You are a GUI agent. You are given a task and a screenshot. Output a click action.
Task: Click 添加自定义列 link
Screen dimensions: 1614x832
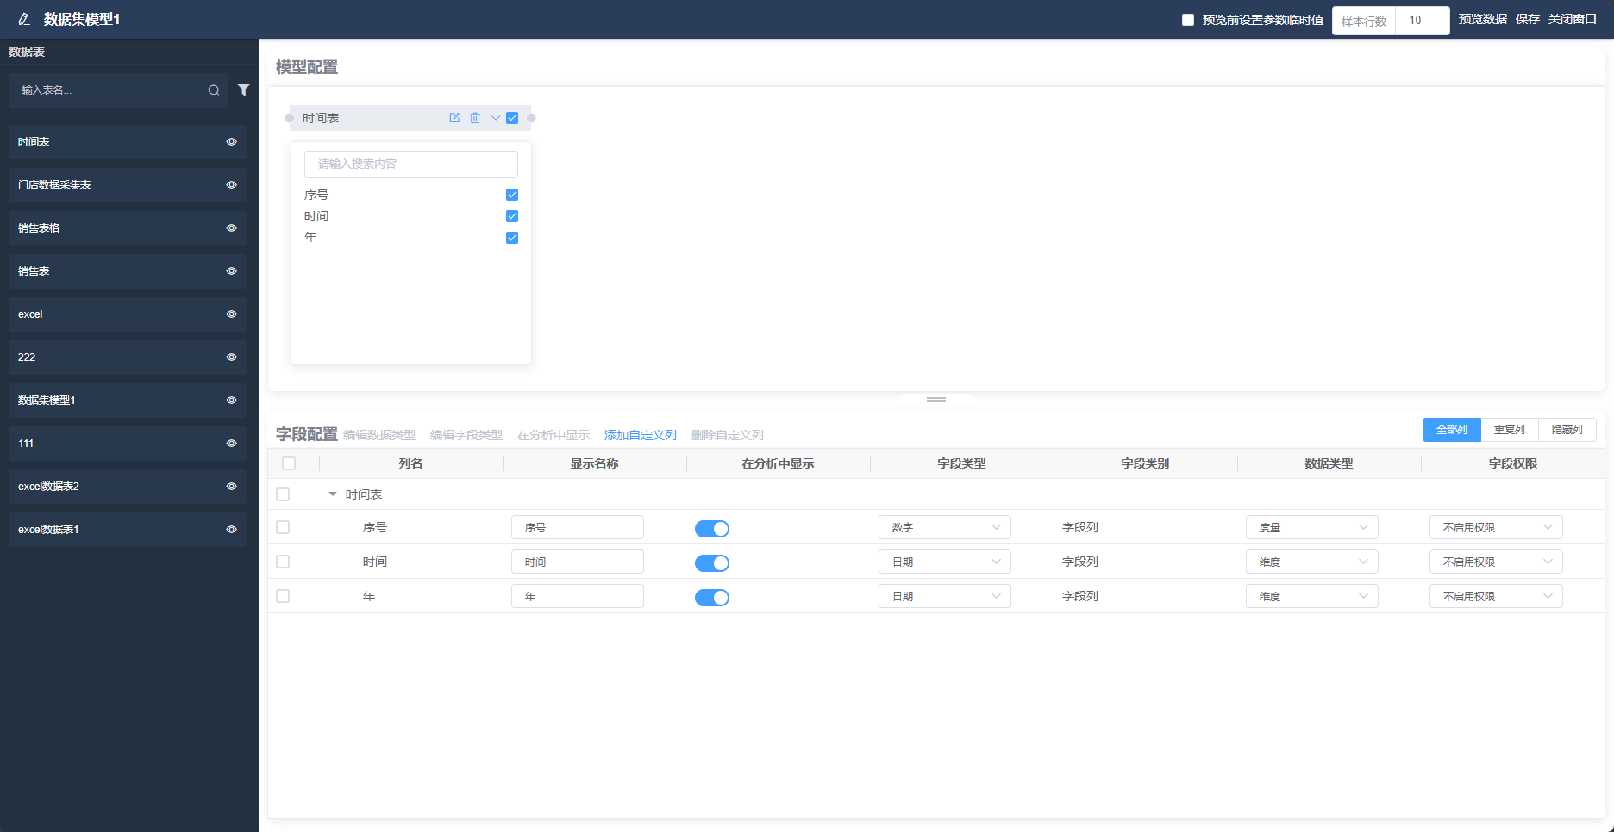click(641, 435)
